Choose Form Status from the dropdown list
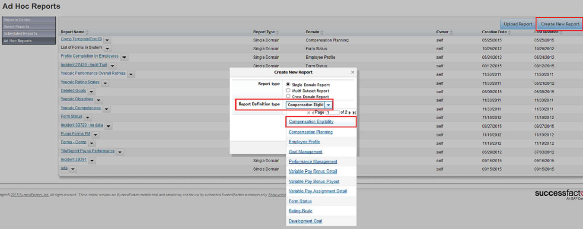 coord(300,201)
